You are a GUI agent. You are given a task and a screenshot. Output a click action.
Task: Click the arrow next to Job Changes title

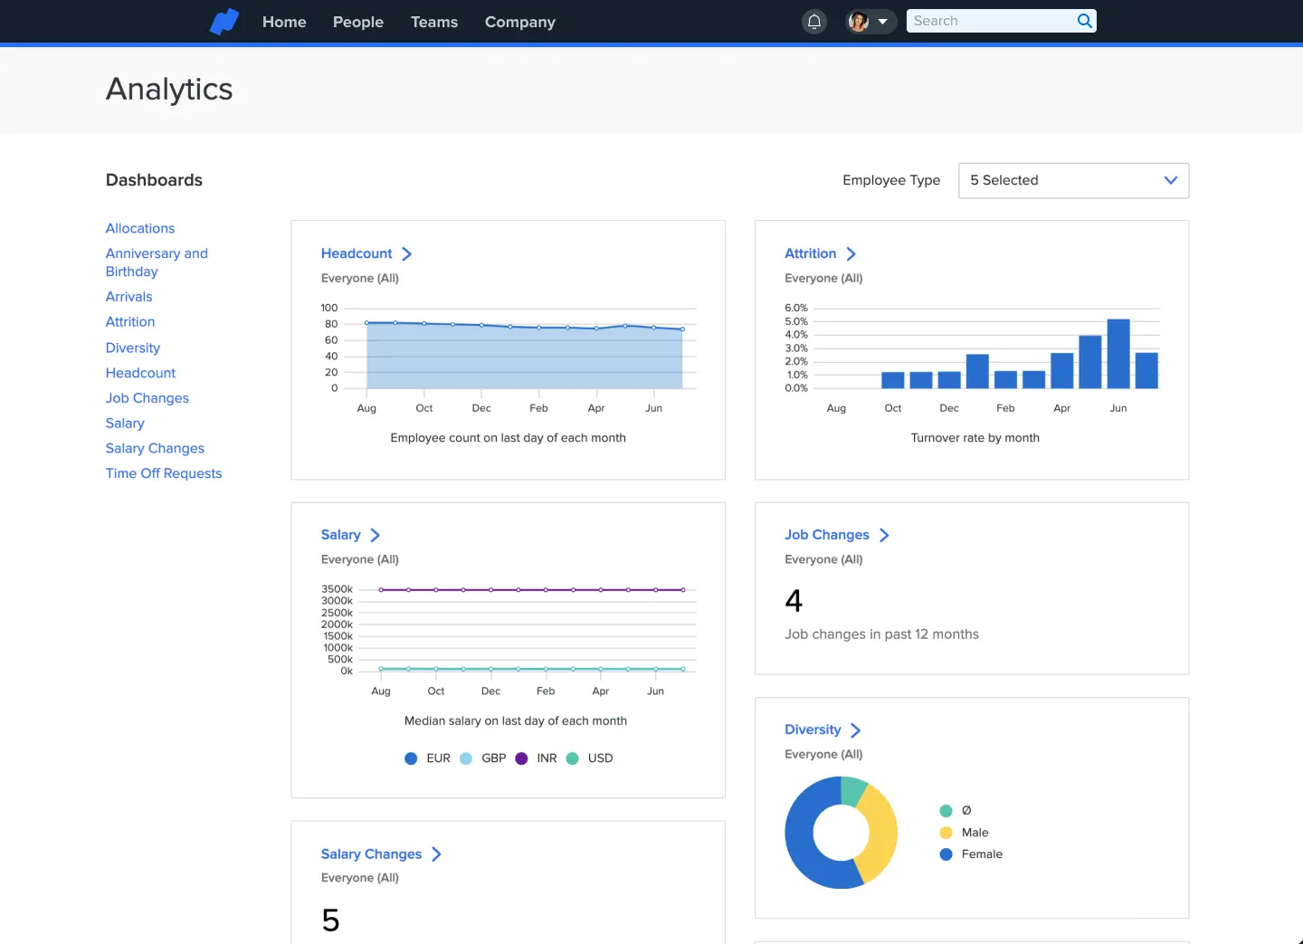[x=884, y=536]
